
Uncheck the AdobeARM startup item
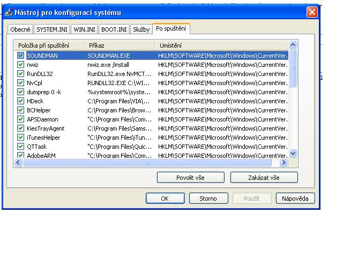click(20, 155)
